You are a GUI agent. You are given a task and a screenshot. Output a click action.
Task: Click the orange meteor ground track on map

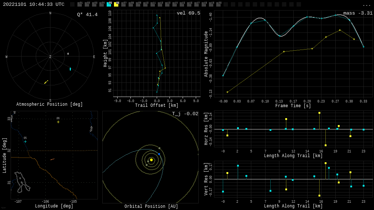(52, 159)
